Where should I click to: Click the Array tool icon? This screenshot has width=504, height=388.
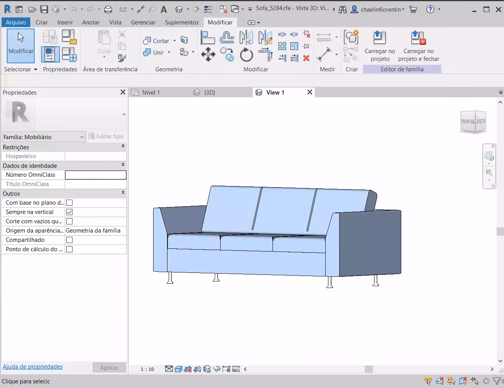coord(282,47)
